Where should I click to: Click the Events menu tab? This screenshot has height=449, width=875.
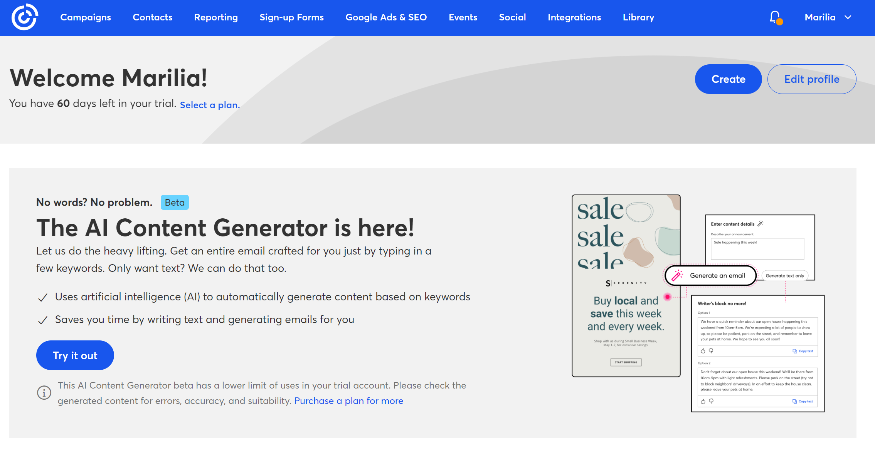463,17
